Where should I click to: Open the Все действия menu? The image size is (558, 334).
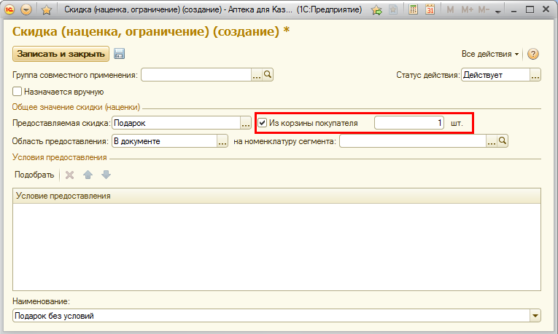[490, 54]
